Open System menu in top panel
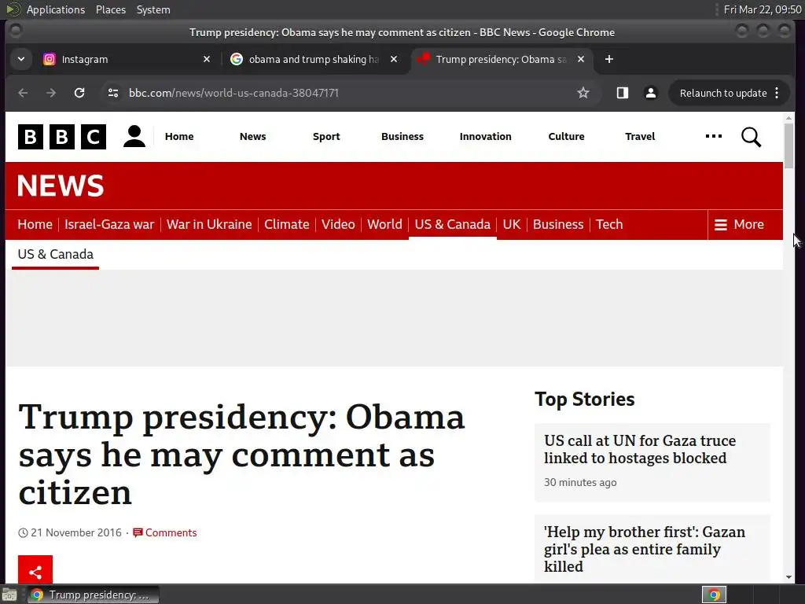Screen dimensions: 805x604 pos(153,9)
